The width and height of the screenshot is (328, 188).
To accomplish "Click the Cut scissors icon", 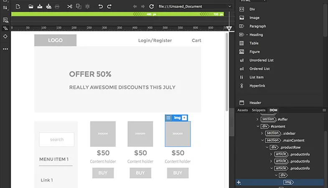I will point(69,6).
